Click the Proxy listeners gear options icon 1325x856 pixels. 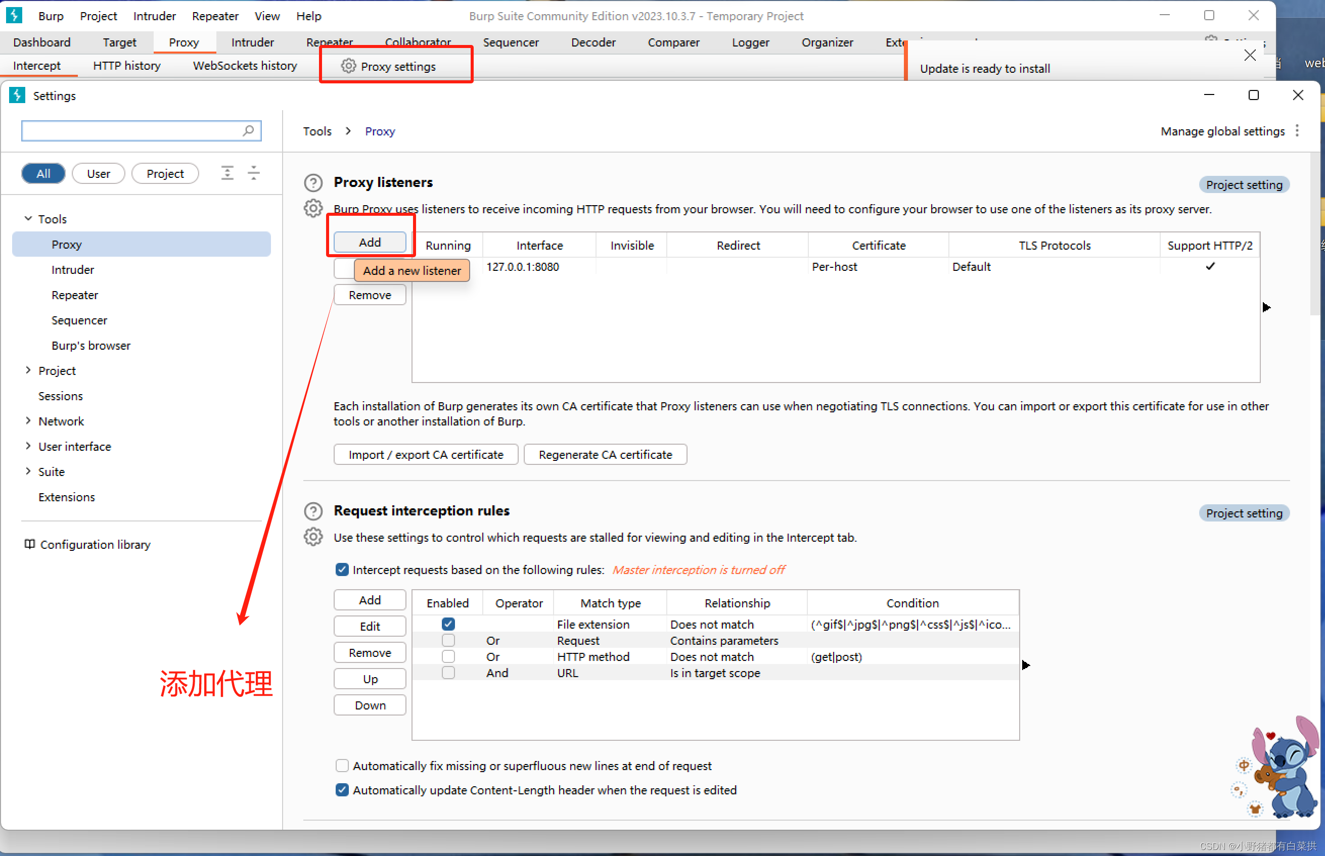313,208
